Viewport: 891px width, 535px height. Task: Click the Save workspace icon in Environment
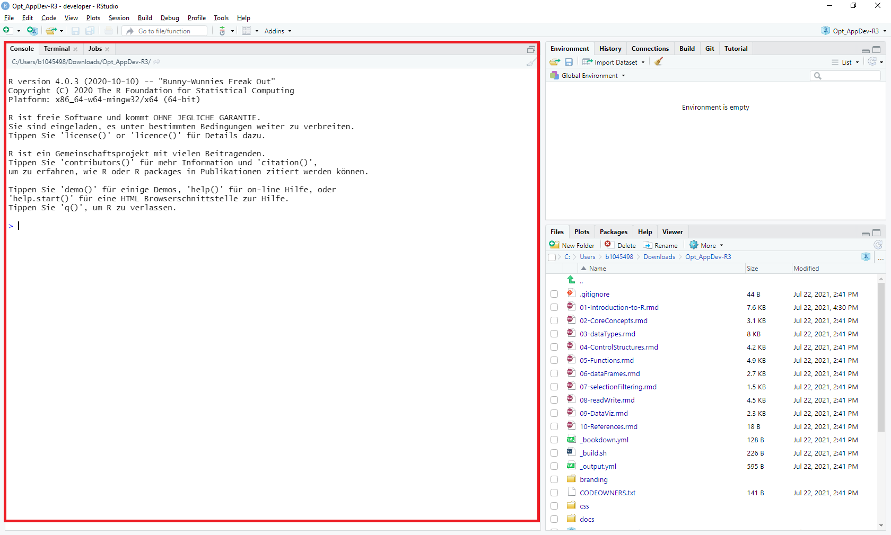pyautogui.click(x=569, y=62)
